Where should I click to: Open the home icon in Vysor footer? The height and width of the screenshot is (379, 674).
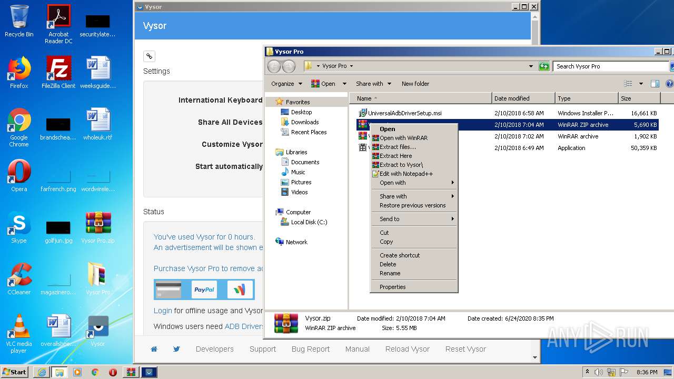[x=154, y=349]
